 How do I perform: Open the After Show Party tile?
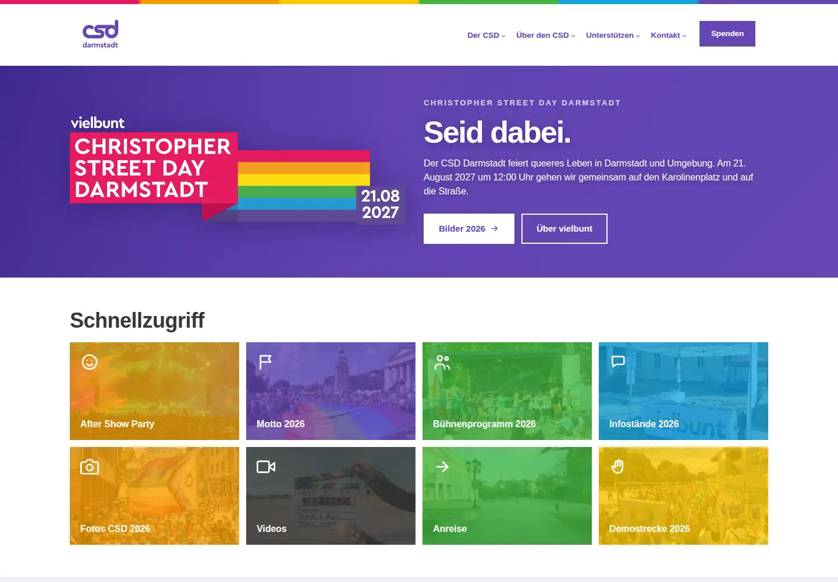coord(154,391)
